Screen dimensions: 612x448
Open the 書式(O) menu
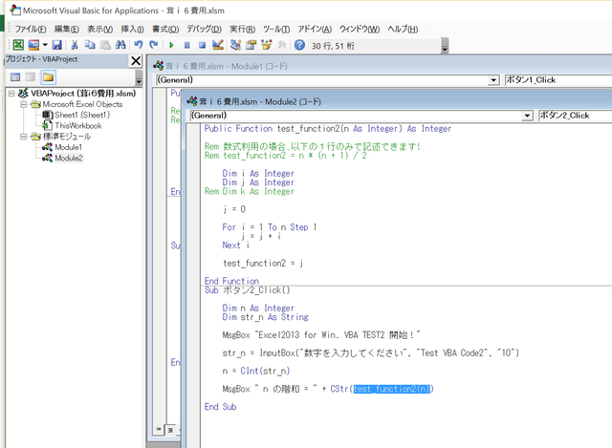165,29
